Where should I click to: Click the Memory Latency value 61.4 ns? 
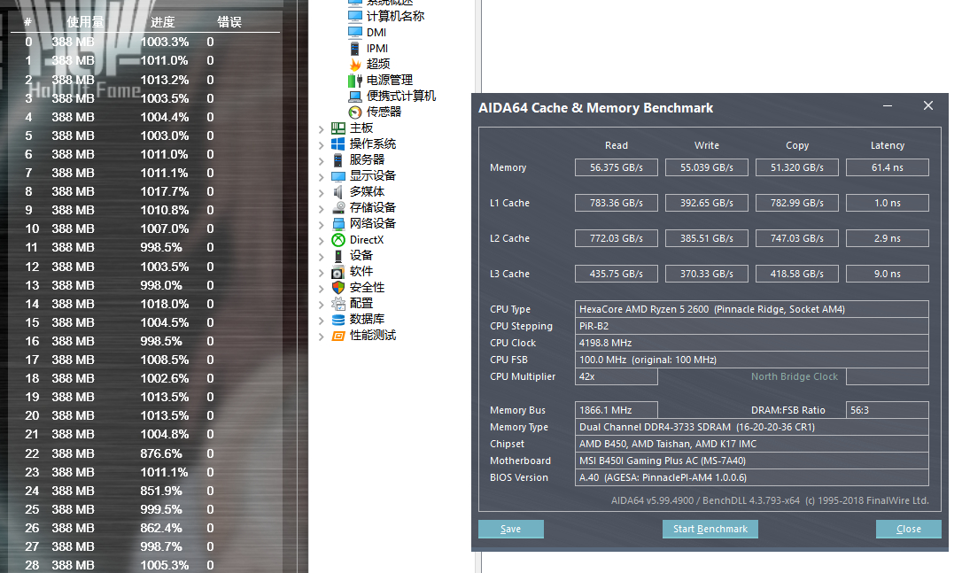point(888,167)
